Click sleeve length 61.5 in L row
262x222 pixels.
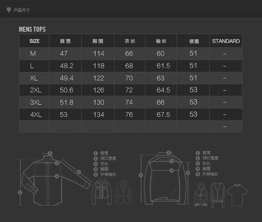tap(163, 66)
